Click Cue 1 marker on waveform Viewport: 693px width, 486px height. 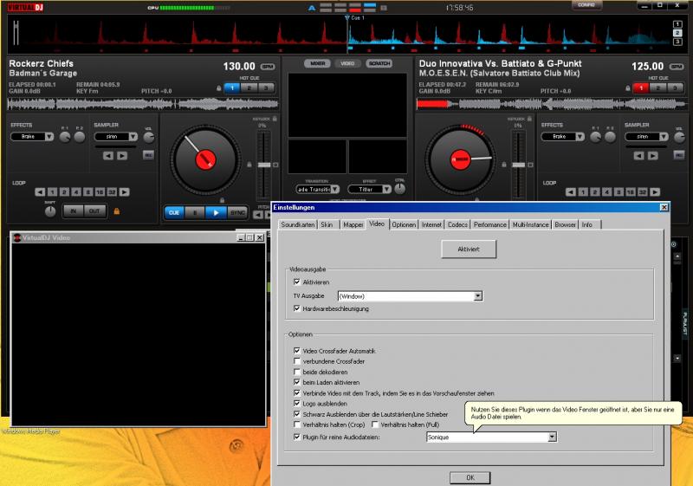click(355, 18)
